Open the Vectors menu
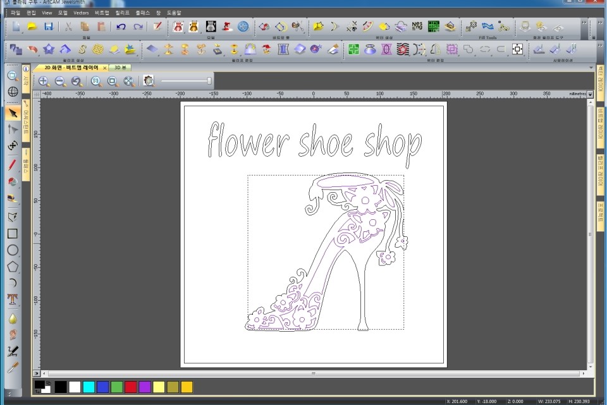The height and width of the screenshot is (405, 607). [x=81, y=13]
